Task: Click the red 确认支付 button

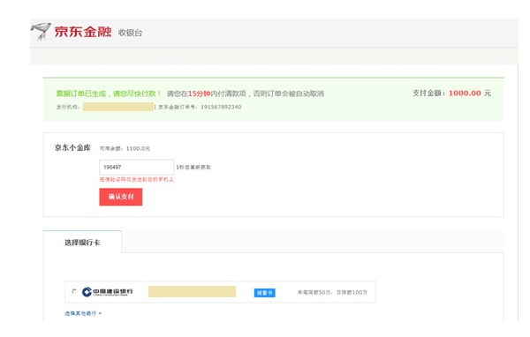Action: 121,197
